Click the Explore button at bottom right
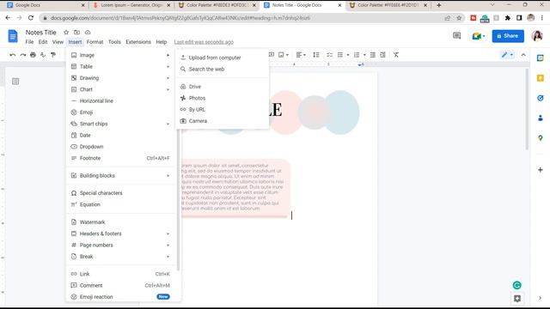This screenshot has height=309, width=550. [517, 299]
